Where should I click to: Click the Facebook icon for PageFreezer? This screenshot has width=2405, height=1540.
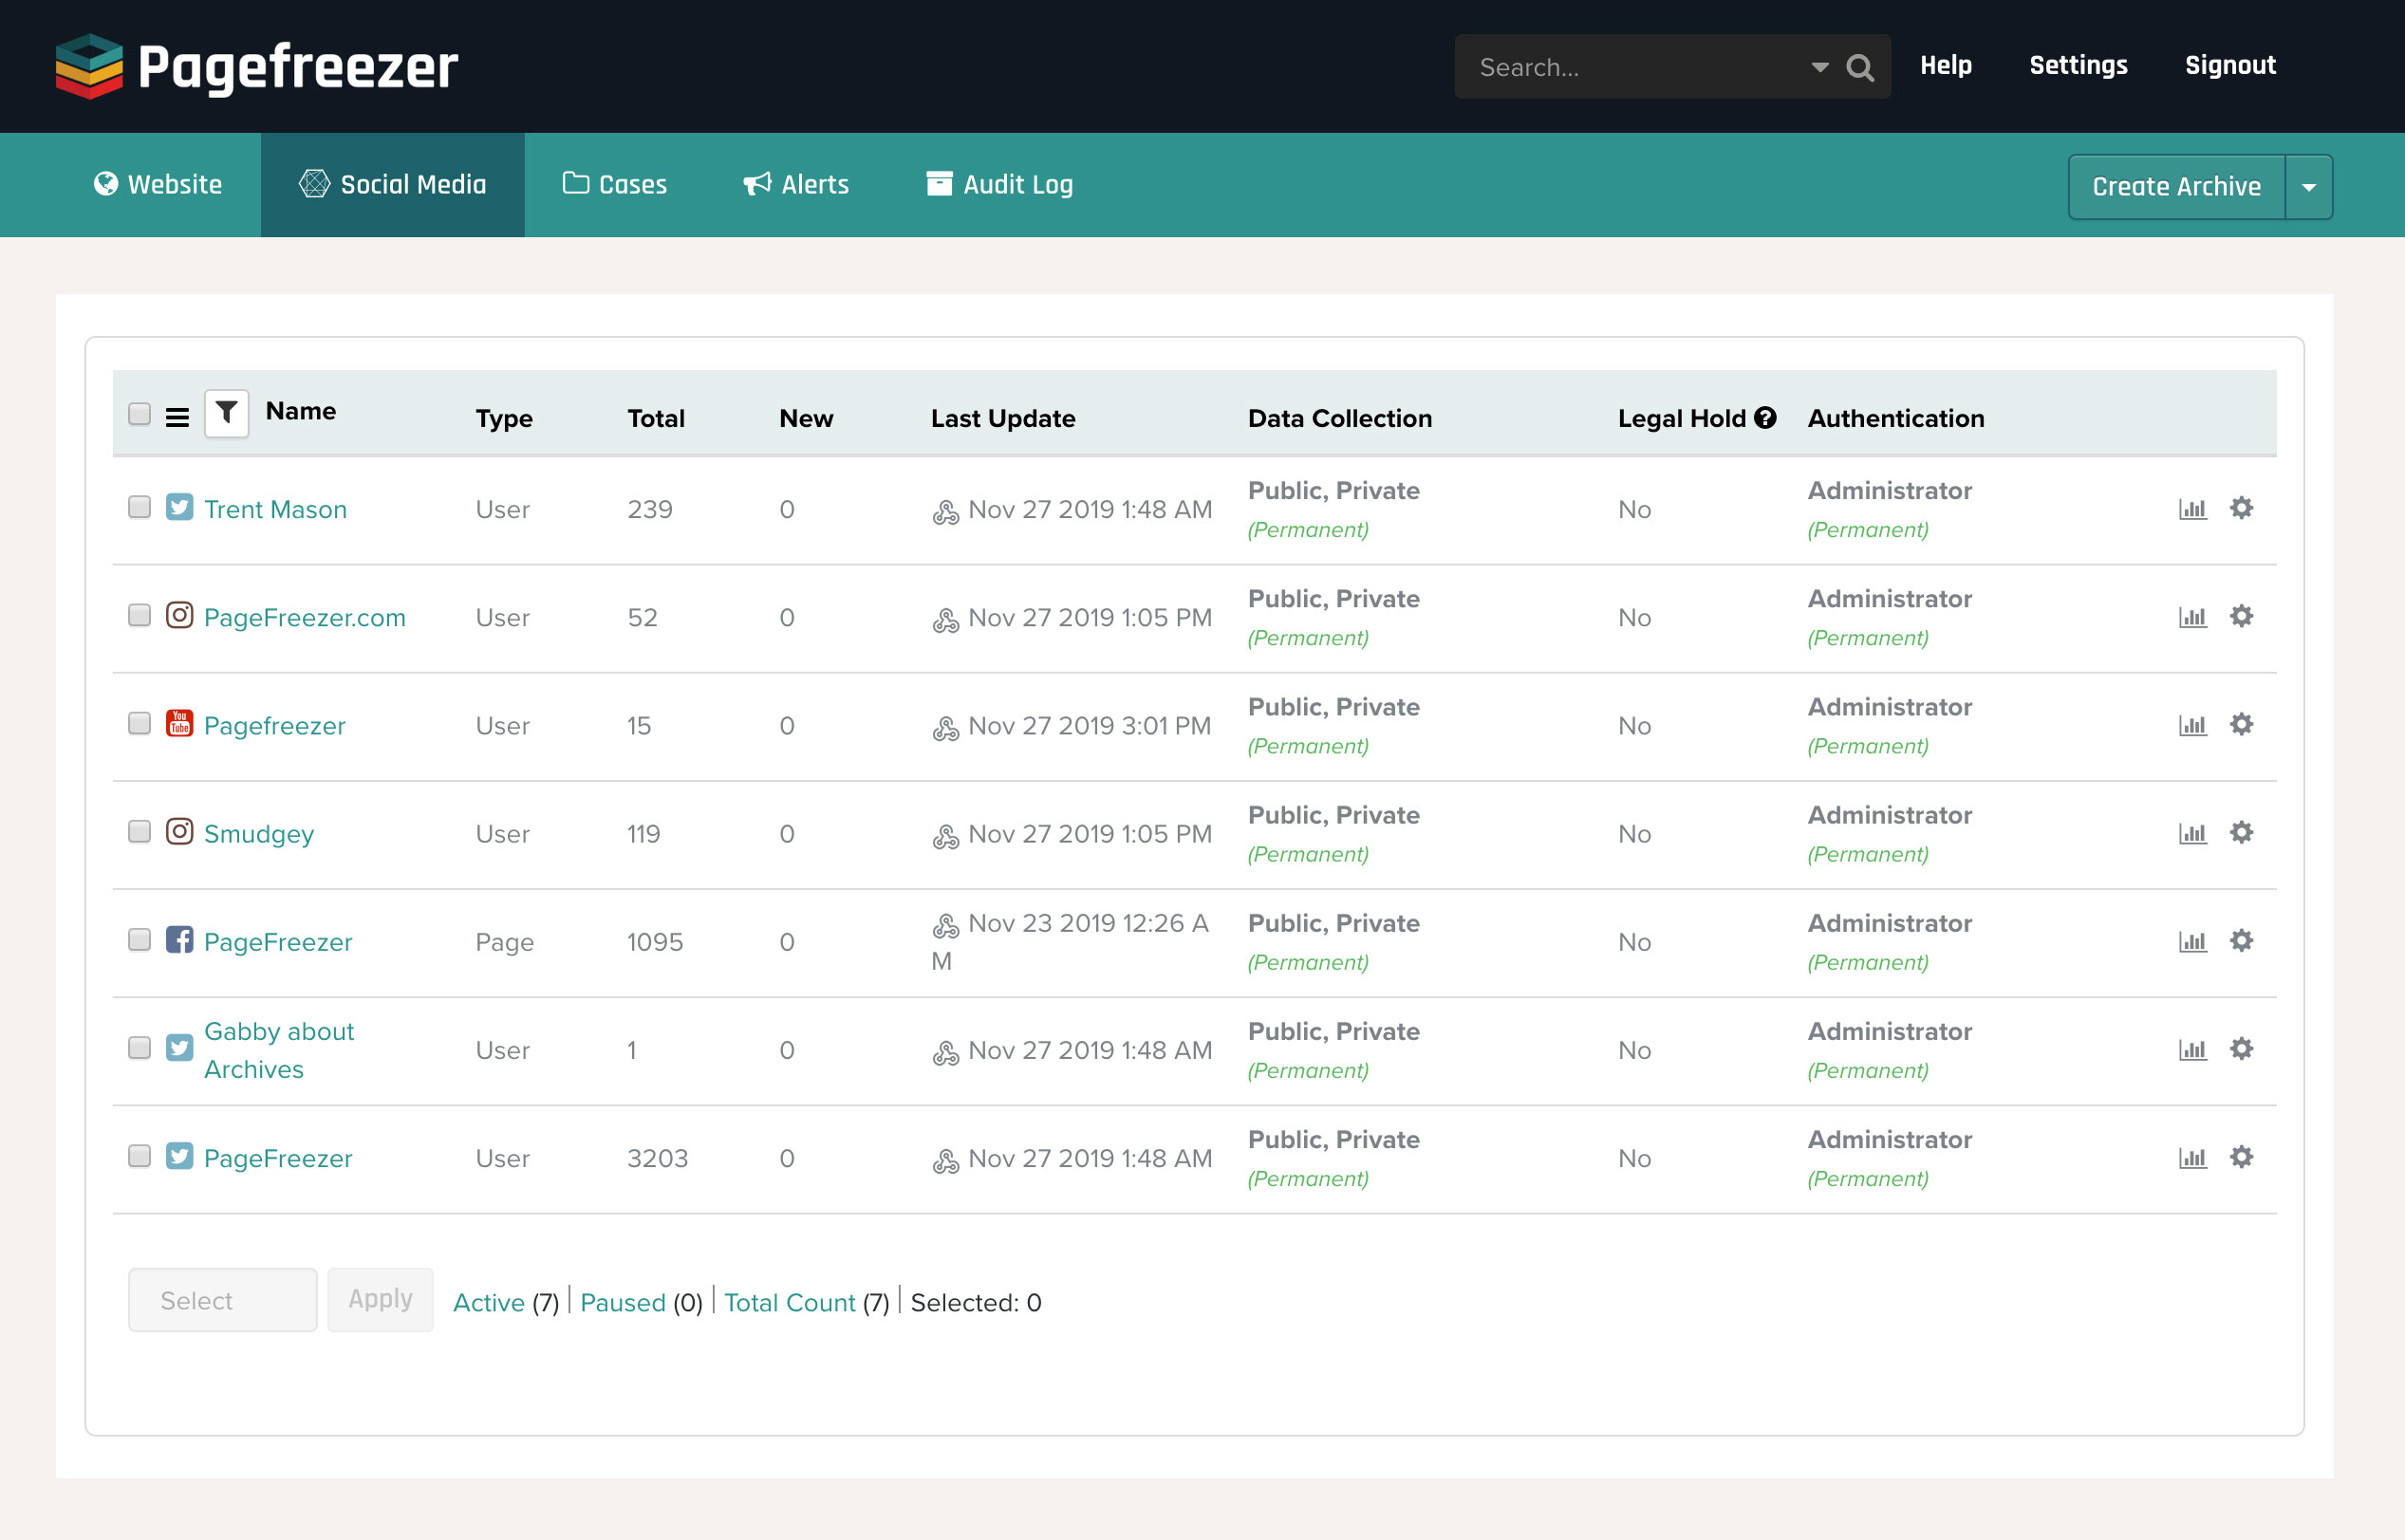[x=180, y=939]
